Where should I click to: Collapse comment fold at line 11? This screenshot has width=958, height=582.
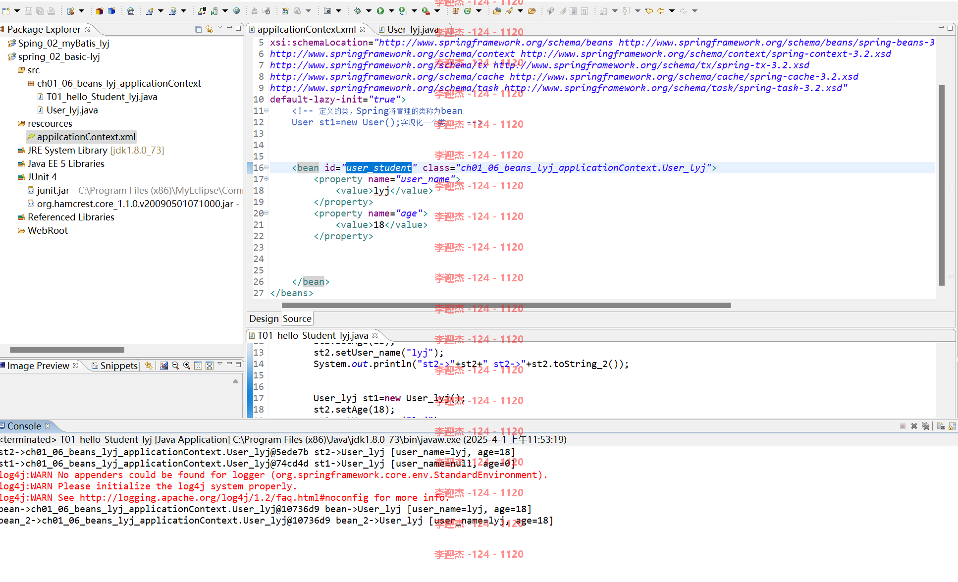(x=266, y=110)
